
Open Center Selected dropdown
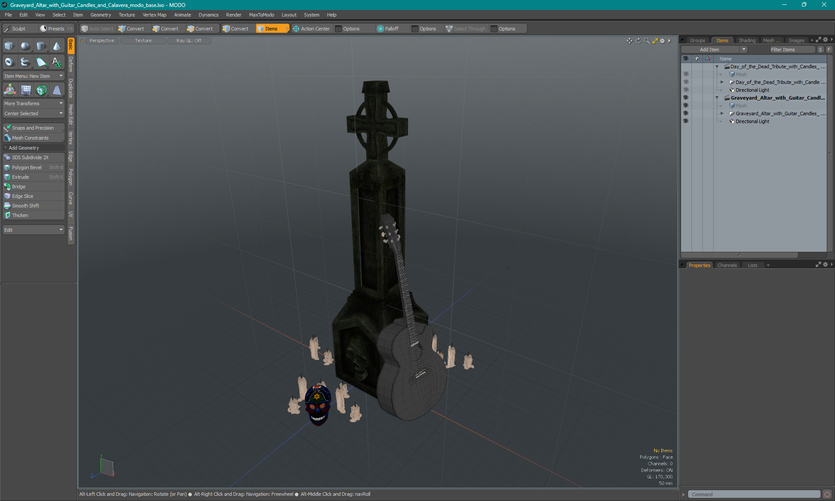[33, 114]
